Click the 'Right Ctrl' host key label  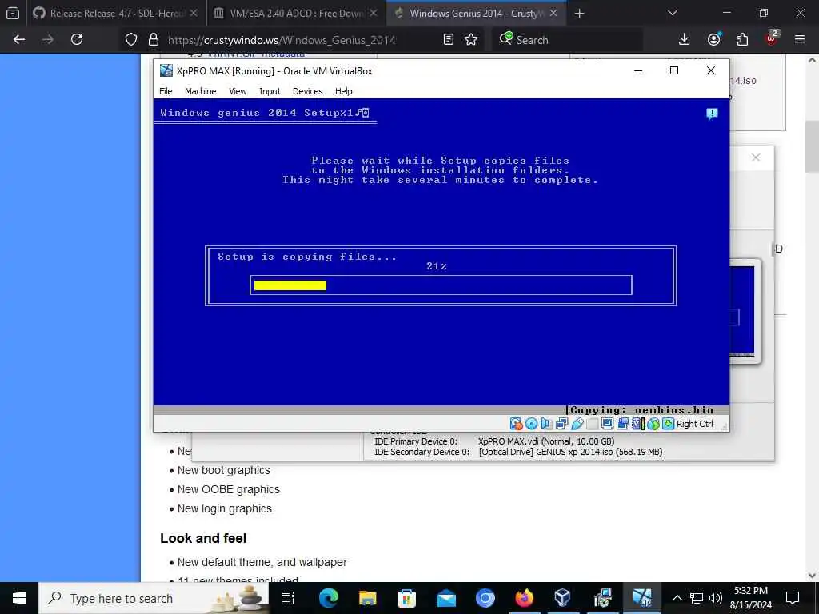click(695, 424)
